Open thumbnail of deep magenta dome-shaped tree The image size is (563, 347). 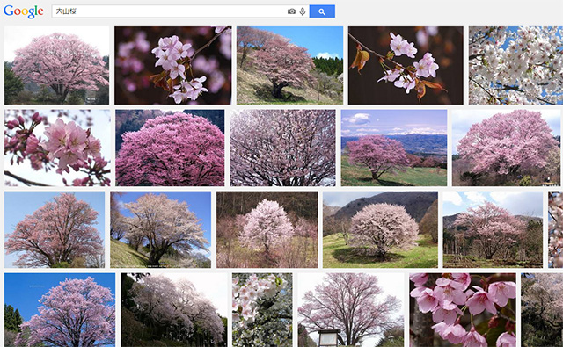tap(170, 148)
